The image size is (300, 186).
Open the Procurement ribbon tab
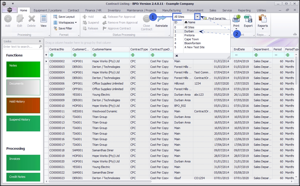coord(195,10)
